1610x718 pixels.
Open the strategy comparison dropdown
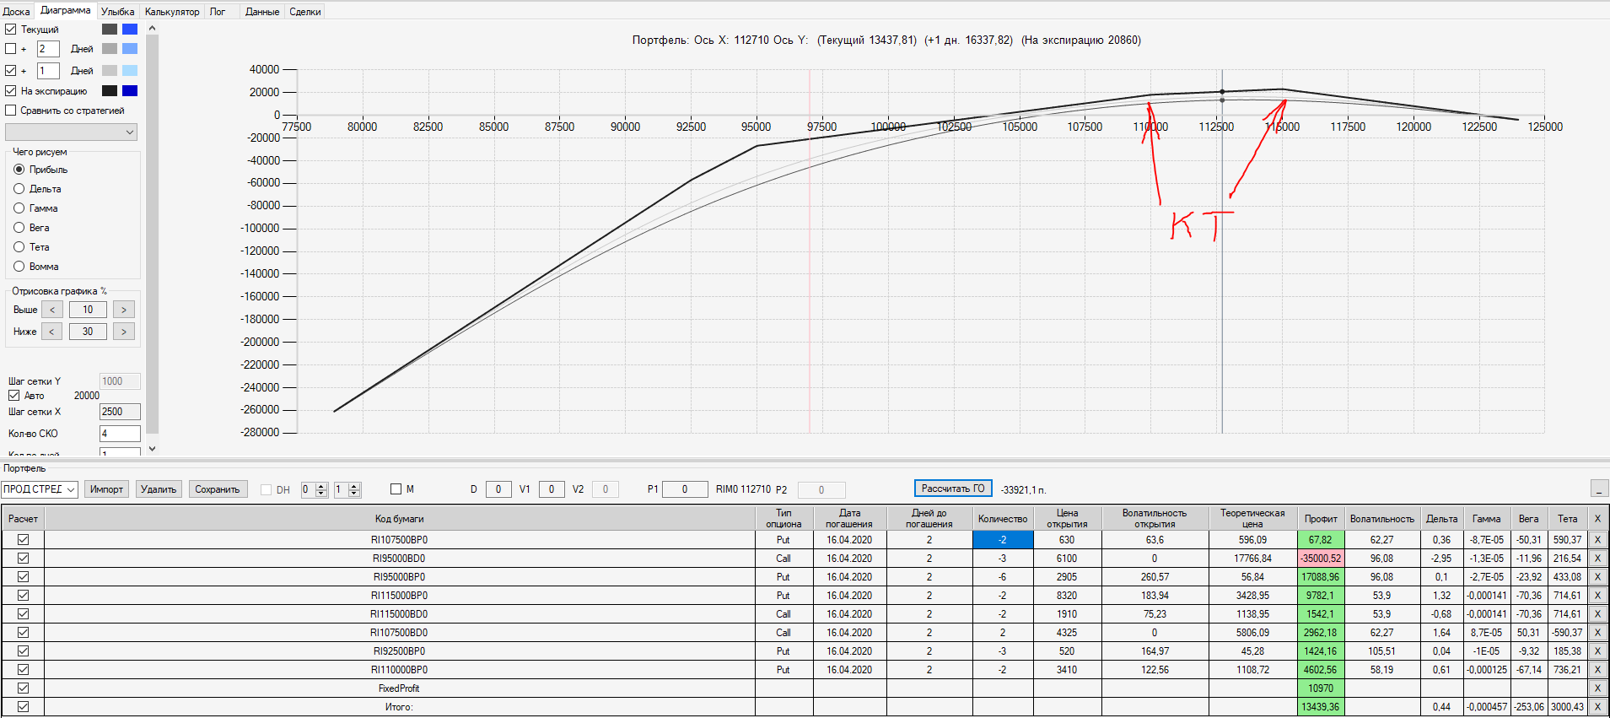71,132
